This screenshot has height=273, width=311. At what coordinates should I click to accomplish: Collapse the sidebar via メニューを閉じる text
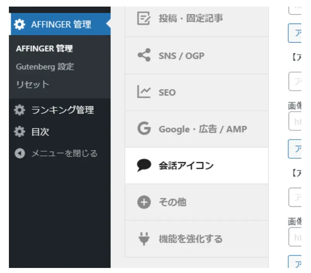coord(64,154)
